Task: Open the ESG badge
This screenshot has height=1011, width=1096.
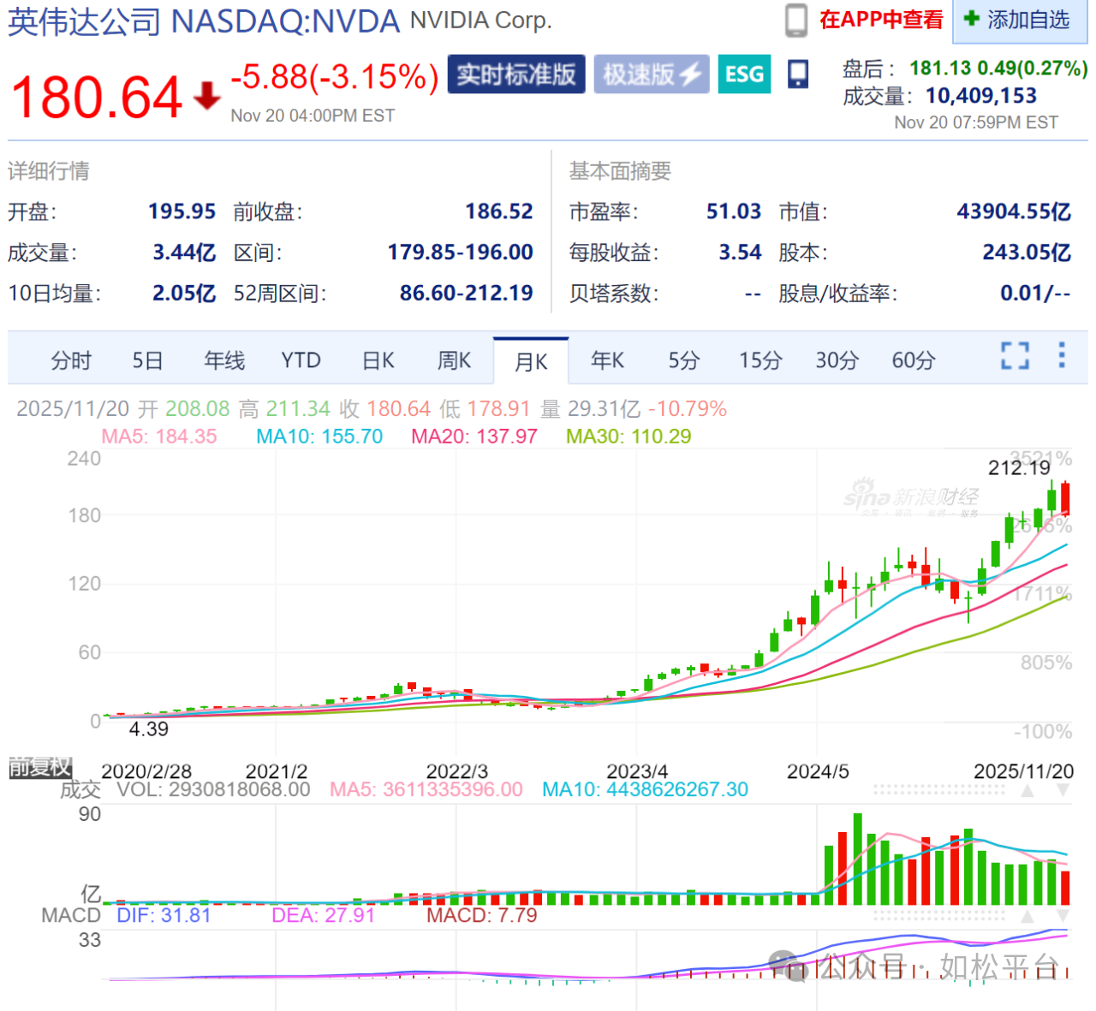Action: [x=743, y=74]
